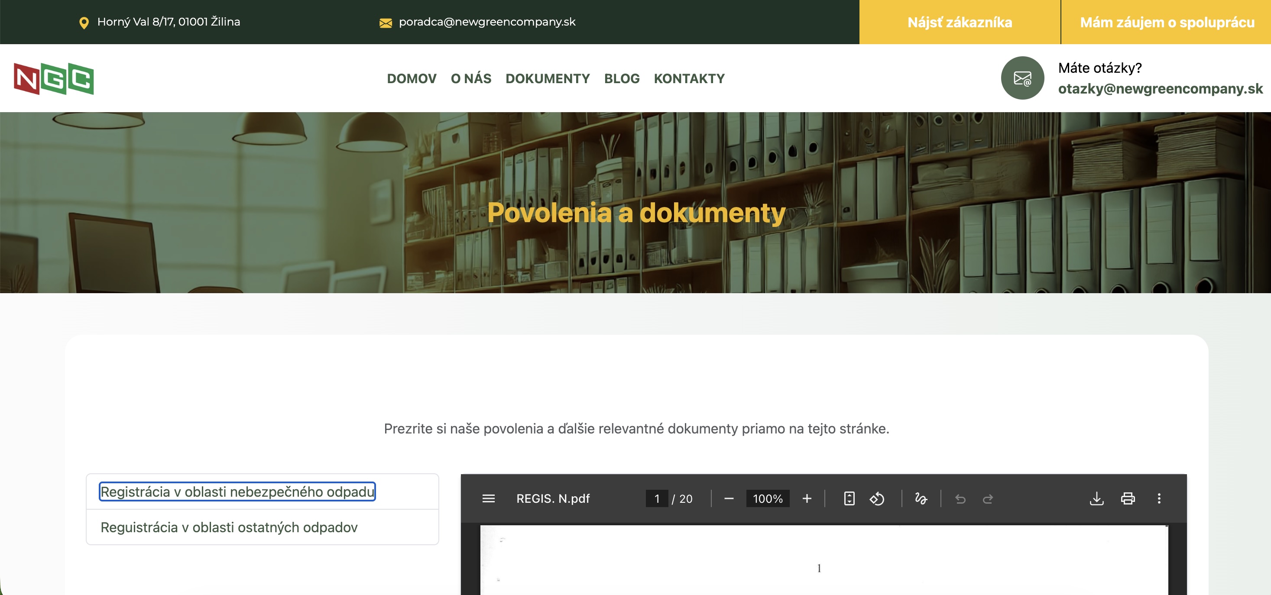
Task: Click the undo icon in PDF toolbar
Action: click(x=960, y=498)
